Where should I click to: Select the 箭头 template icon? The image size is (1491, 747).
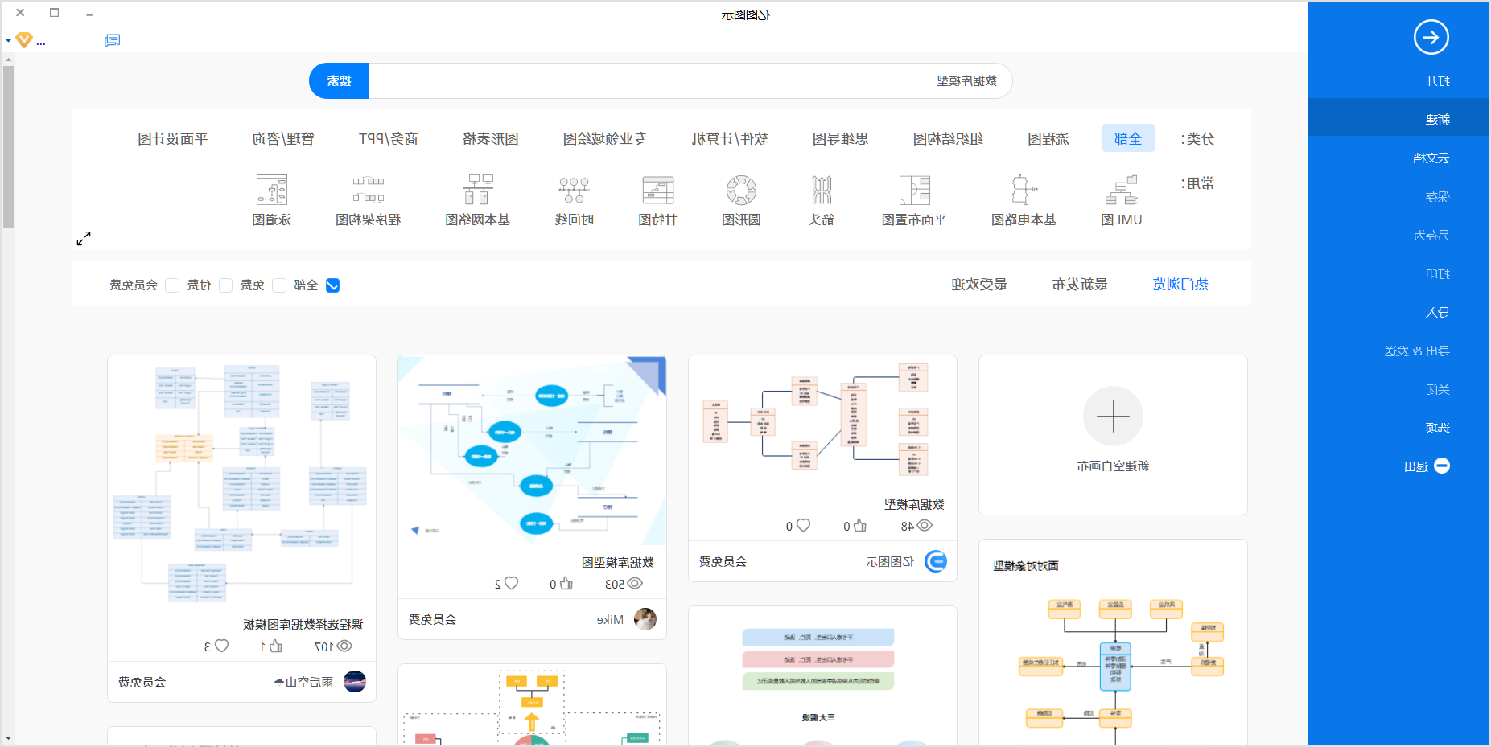click(821, 191)
